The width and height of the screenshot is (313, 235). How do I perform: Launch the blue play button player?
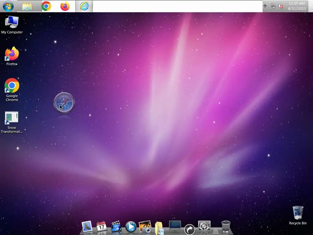point(131,227)
